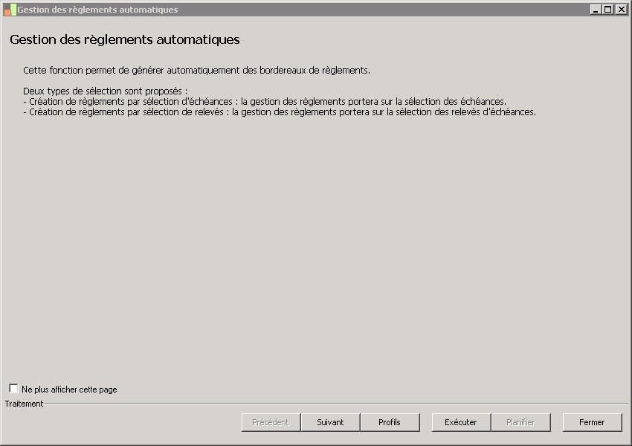Click the sentence starting "Cette fonction permet"
The image size is (632, 446).
(196, 71)
